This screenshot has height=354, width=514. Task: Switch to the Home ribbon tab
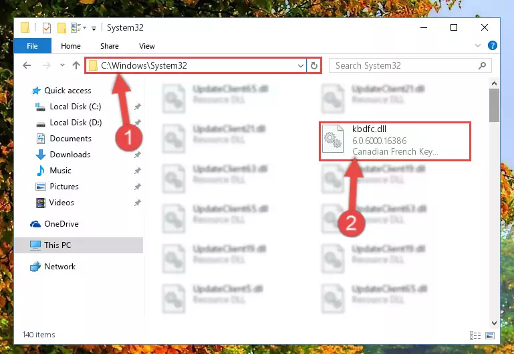[70, 46]
